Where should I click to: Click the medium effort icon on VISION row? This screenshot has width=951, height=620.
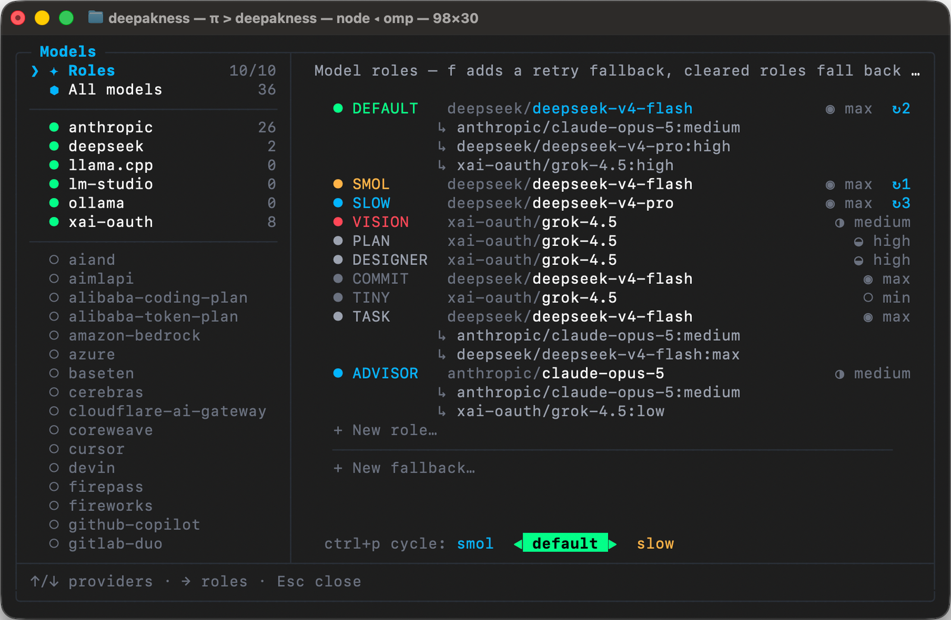pyautogui.click(x=839, y=223)
